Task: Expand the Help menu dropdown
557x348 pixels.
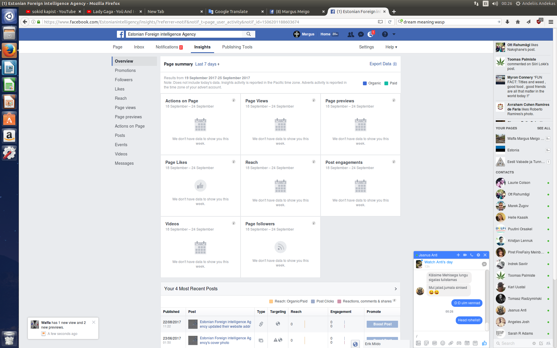Action: coord(391,47)
